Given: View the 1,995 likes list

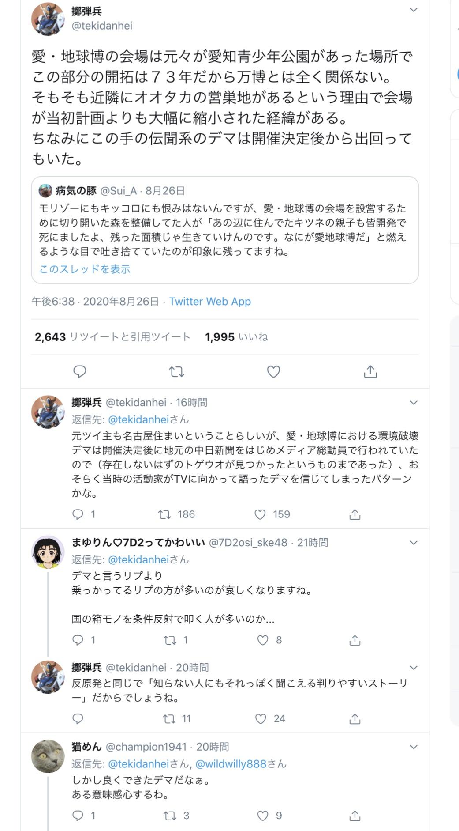Looking at the screenshot, I should pos(236,337).
